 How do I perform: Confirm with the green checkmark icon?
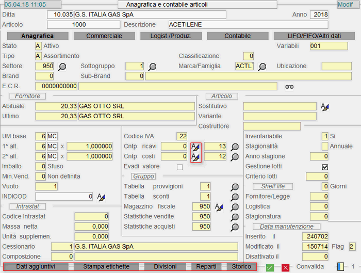[269, 267]
